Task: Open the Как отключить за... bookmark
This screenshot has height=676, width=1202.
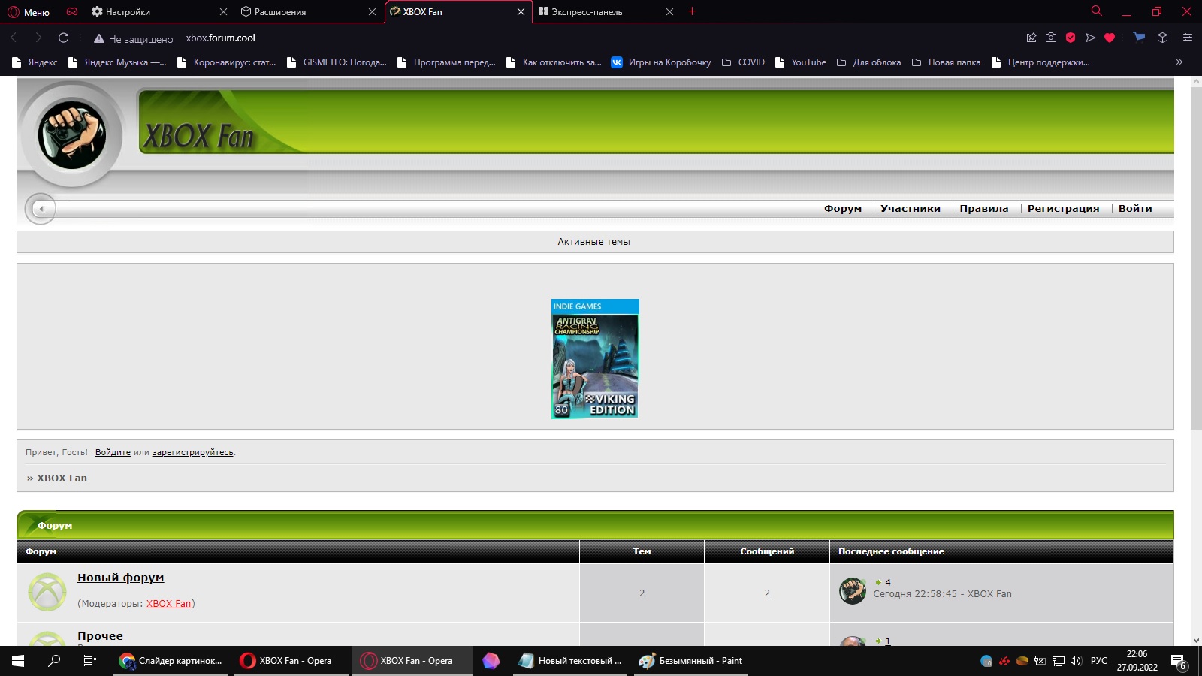Action: (554, 62)
